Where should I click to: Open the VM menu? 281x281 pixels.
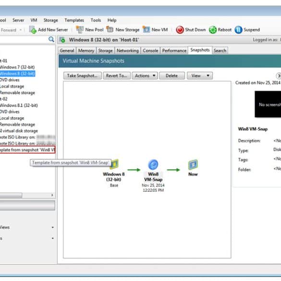34,20
